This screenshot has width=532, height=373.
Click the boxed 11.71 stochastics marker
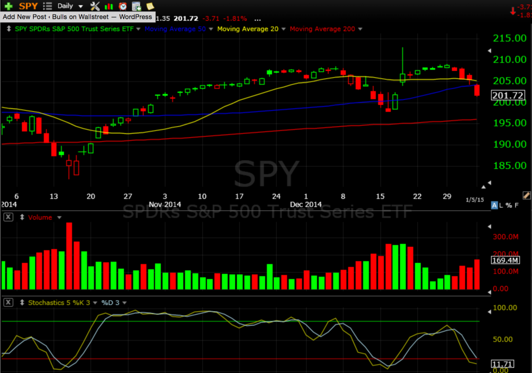pyautogui.click(x=502, y=364)
